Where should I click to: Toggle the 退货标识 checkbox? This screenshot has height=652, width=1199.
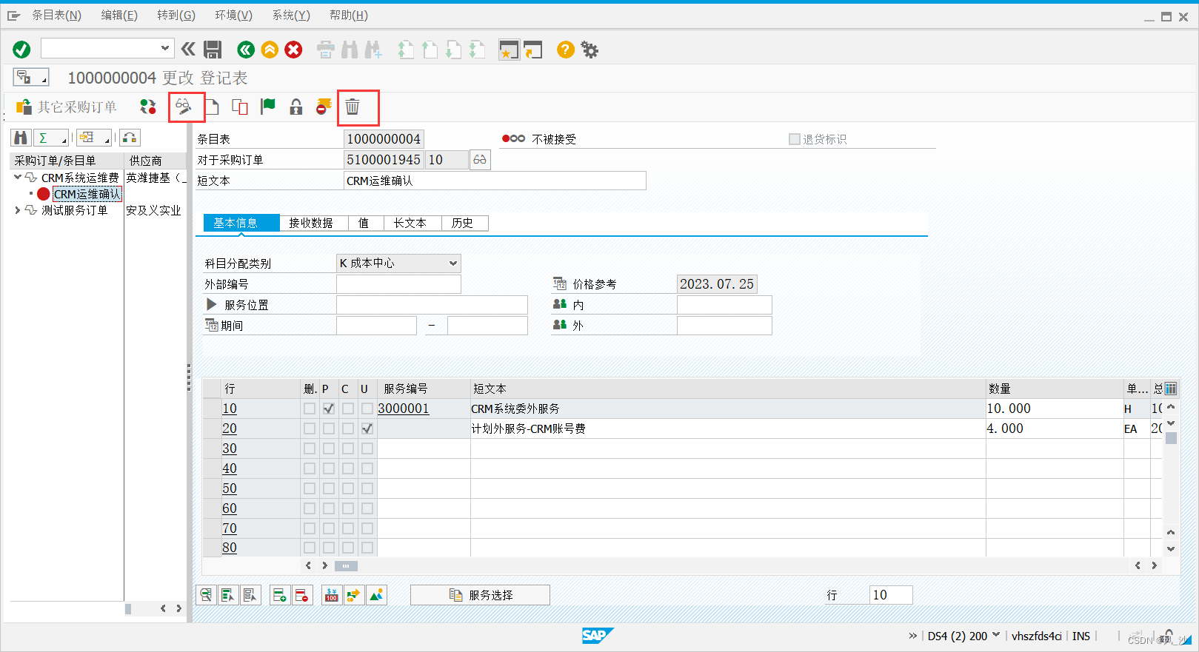(795, 139)
